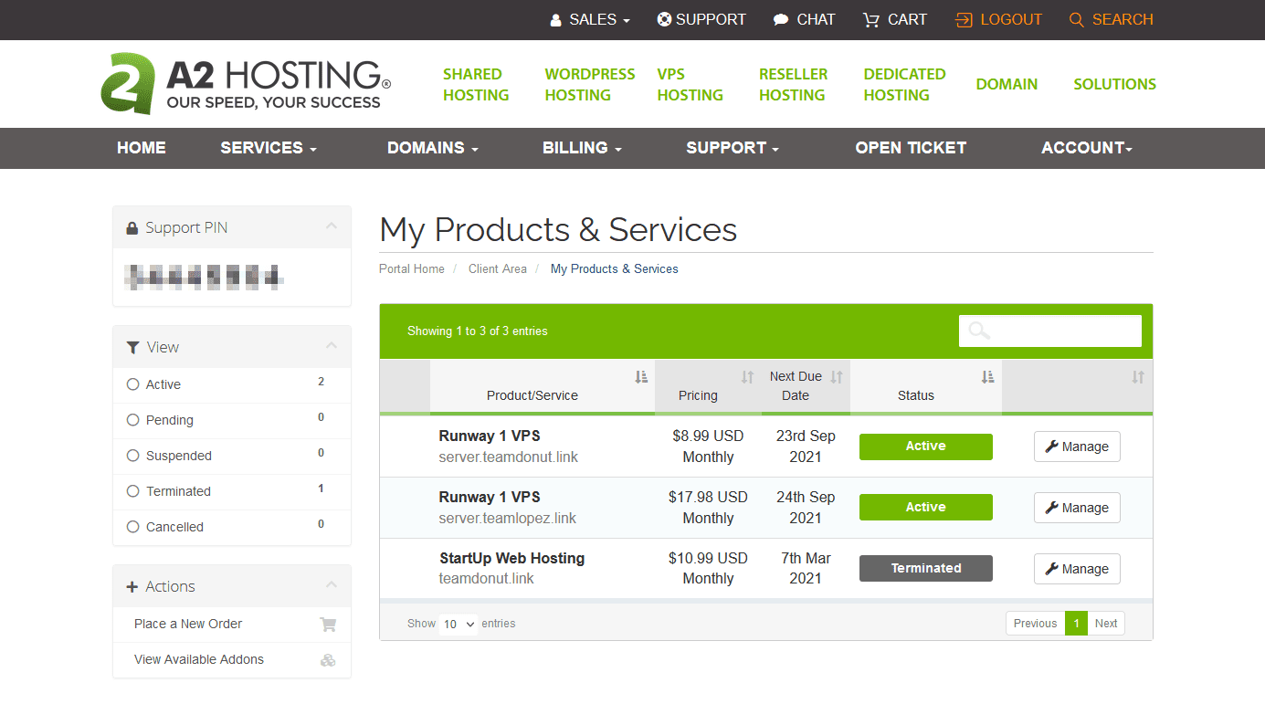Collapse the View panel chevron

pos(331,346)
